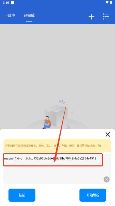Tap the Wi-Fi status icon

tap(107, 3)
